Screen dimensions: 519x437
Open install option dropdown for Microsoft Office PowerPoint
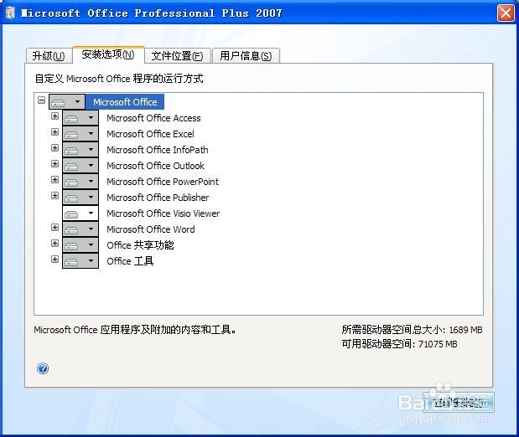[80, 182]
